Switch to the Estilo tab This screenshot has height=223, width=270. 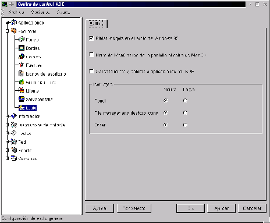pos(96,24)
